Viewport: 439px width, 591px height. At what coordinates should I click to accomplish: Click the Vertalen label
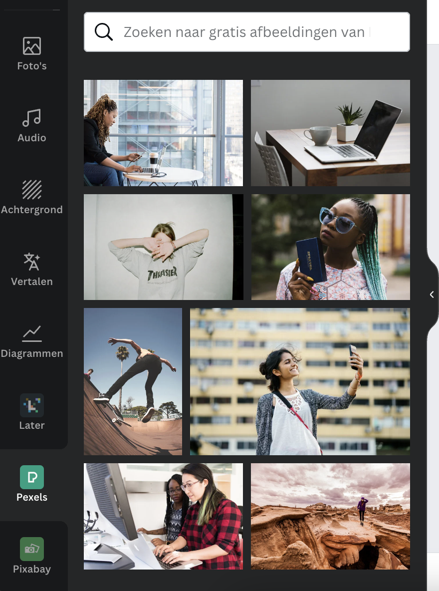tap(31, 282)
